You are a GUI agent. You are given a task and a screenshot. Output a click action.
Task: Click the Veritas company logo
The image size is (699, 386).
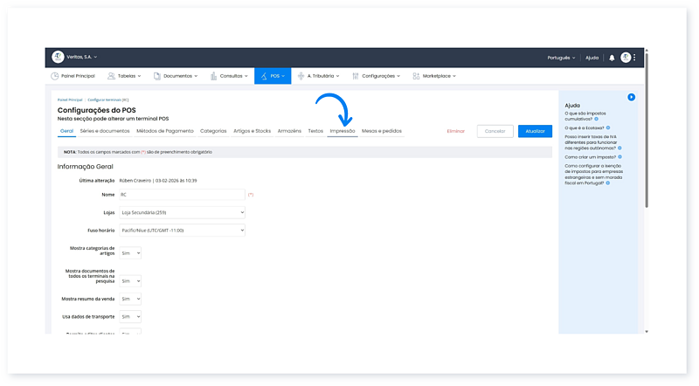pos(59,57)
